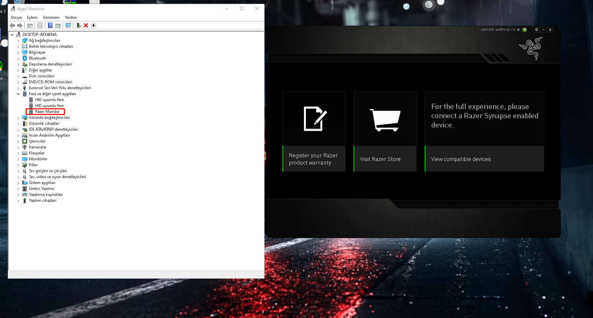Open the Yardım menu
This screenshot has width=593, height=318.
coord(71,17)
